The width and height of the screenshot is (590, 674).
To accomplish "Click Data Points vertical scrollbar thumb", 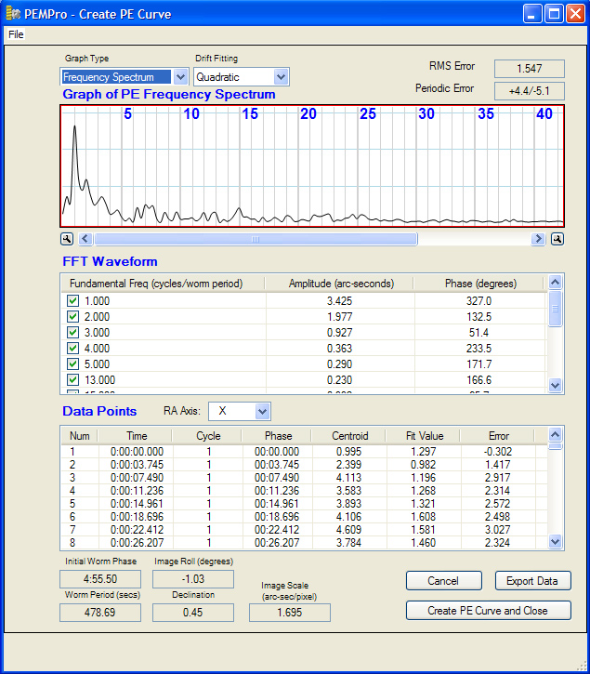I will (556, 445).
